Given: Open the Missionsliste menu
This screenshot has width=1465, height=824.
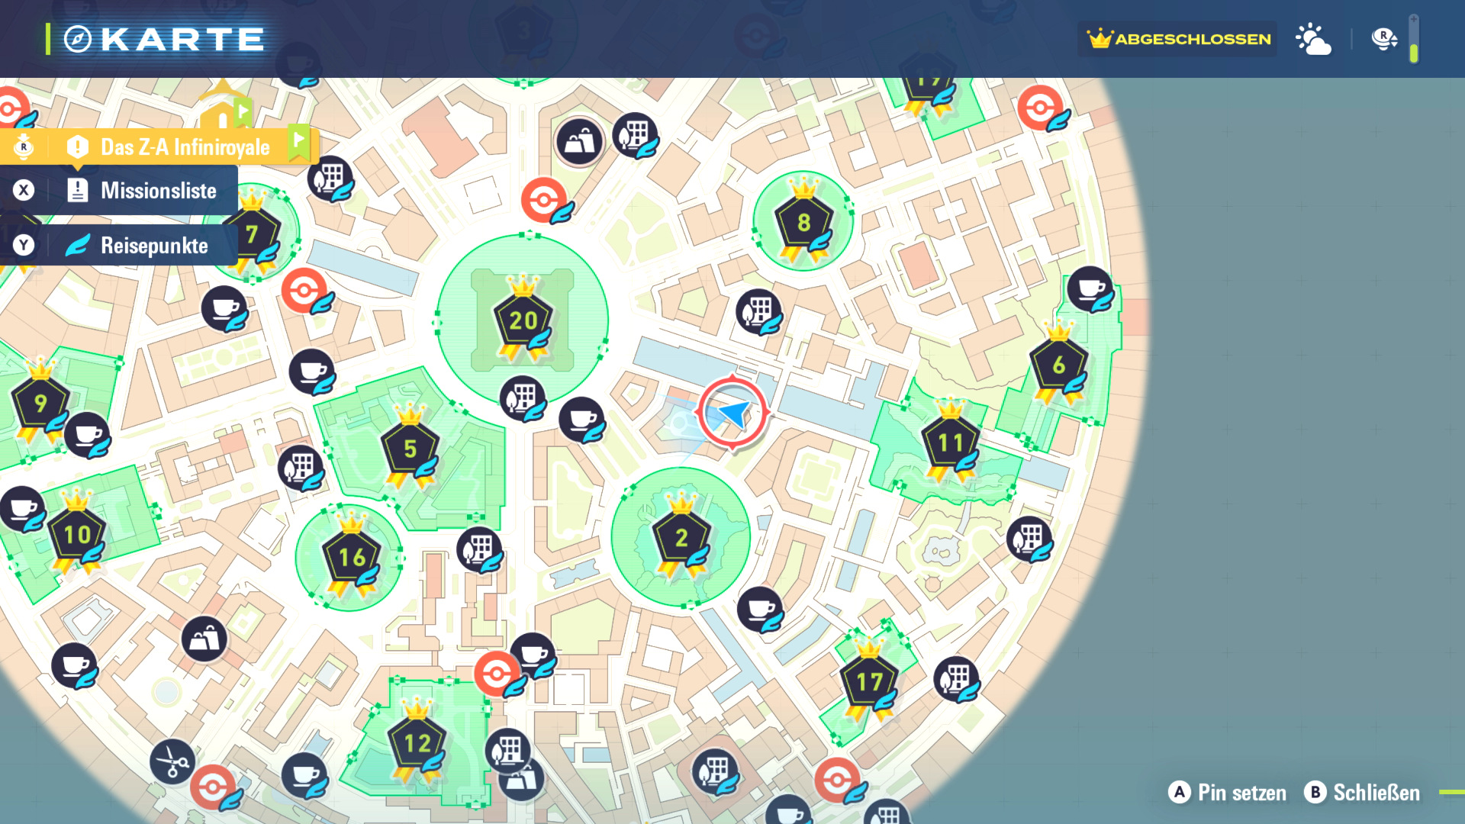Looking at the screenshot, I should pos(157,191).
